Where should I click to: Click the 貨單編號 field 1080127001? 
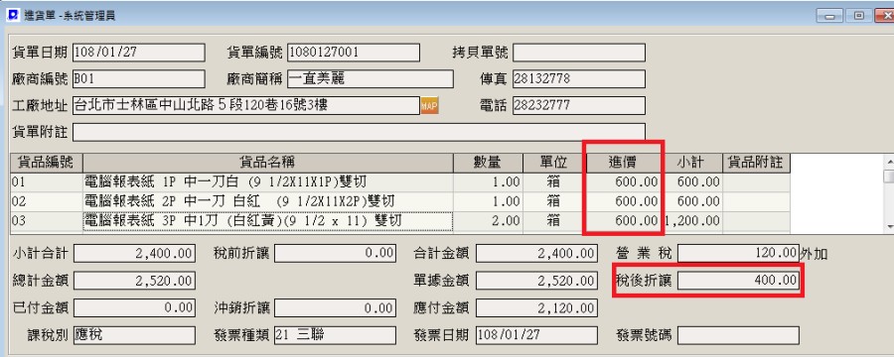coord(354,53)
